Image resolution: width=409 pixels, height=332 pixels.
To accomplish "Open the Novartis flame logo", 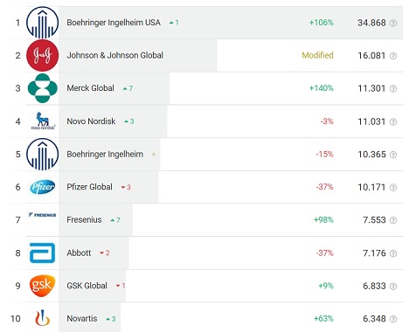I will (x=43, y=318).
